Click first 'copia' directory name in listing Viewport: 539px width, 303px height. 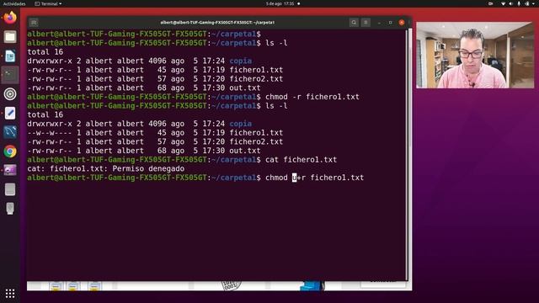tap(241, 61)
